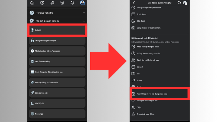The height and width of the screenshot is (122, 217).
Task: Click the posts icon next to Bài viết
Action: [x=133, y=67]
